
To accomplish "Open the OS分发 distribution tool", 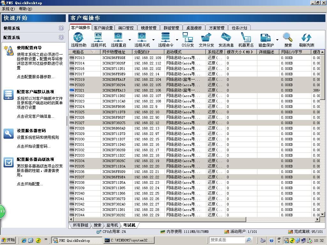I will click(188, 38).
